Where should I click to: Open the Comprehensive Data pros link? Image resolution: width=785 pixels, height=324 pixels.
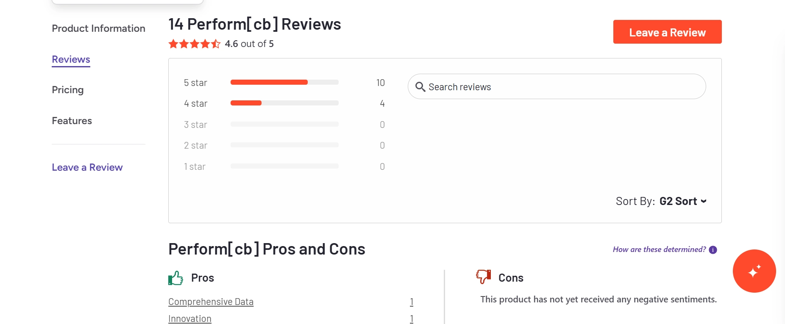(211, 302)
